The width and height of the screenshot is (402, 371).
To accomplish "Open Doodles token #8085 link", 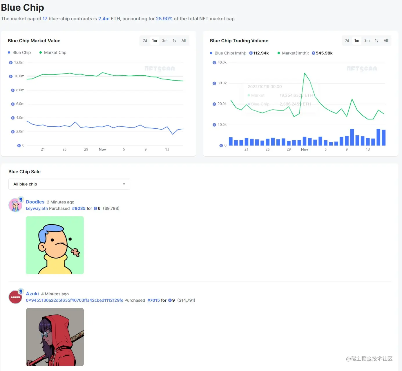I will [79, 208].
